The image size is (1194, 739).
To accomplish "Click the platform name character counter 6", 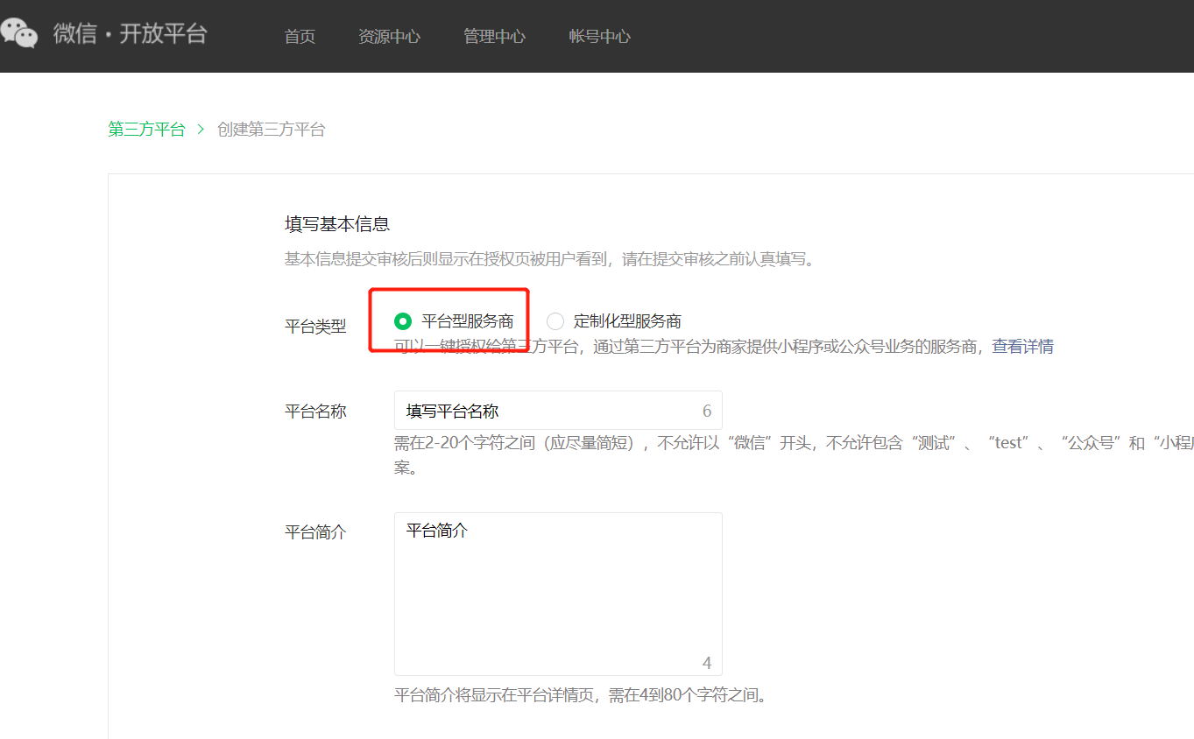I will [707, 412].
